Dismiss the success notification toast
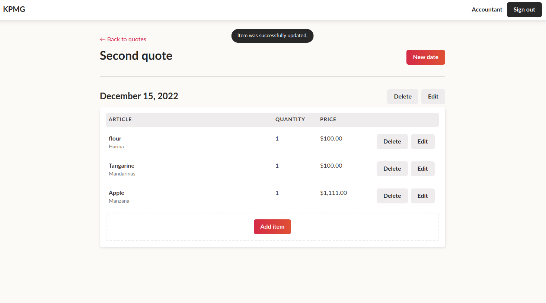The width and height of the screenshot is (546, 303). pyautogui.click(x=272, y=36)
